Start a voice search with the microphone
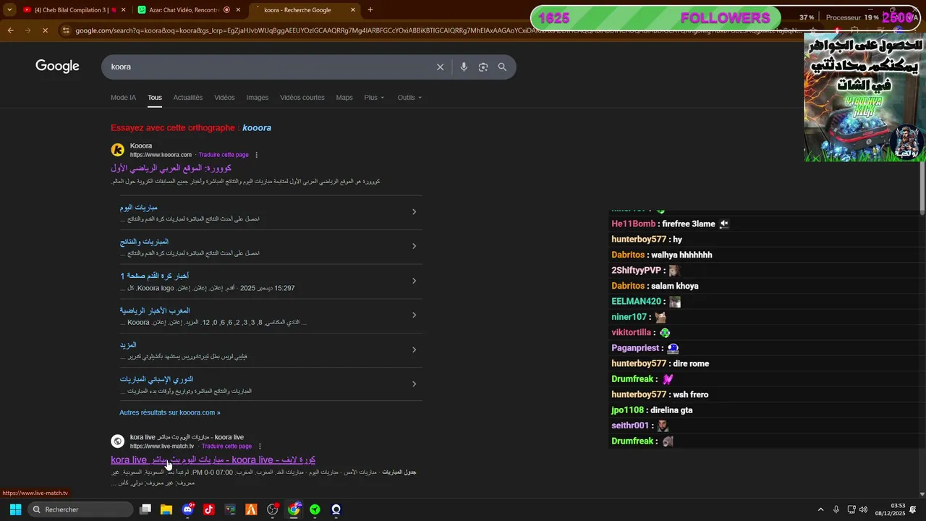This screenshot has width=926, height=521. [x=464, y=67]
